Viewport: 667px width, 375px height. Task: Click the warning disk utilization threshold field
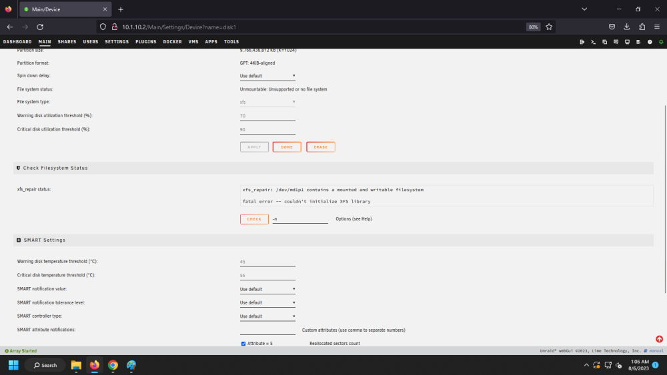(267, 116)
